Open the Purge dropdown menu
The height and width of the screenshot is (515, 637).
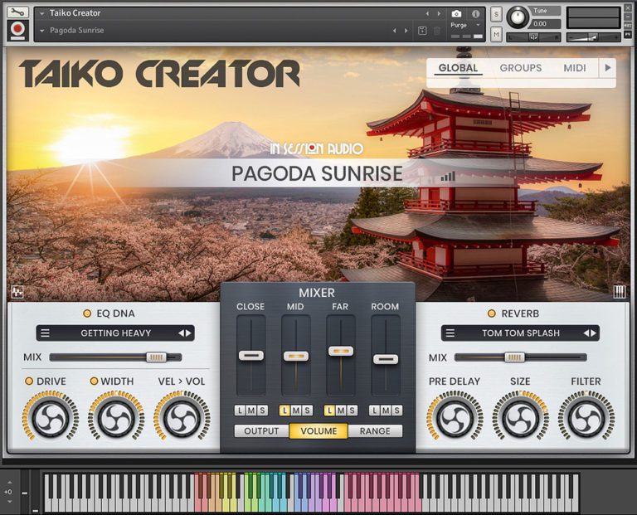(x=465, y=25)
